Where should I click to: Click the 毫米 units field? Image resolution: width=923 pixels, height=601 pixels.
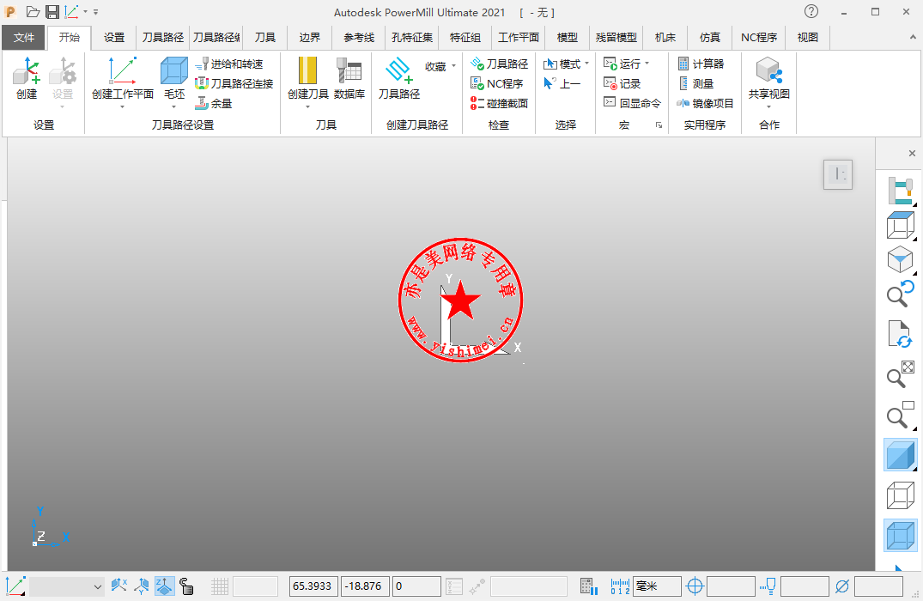click(x=657, y=586)
